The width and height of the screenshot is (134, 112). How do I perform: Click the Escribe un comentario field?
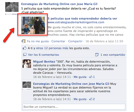coord(74,107)
